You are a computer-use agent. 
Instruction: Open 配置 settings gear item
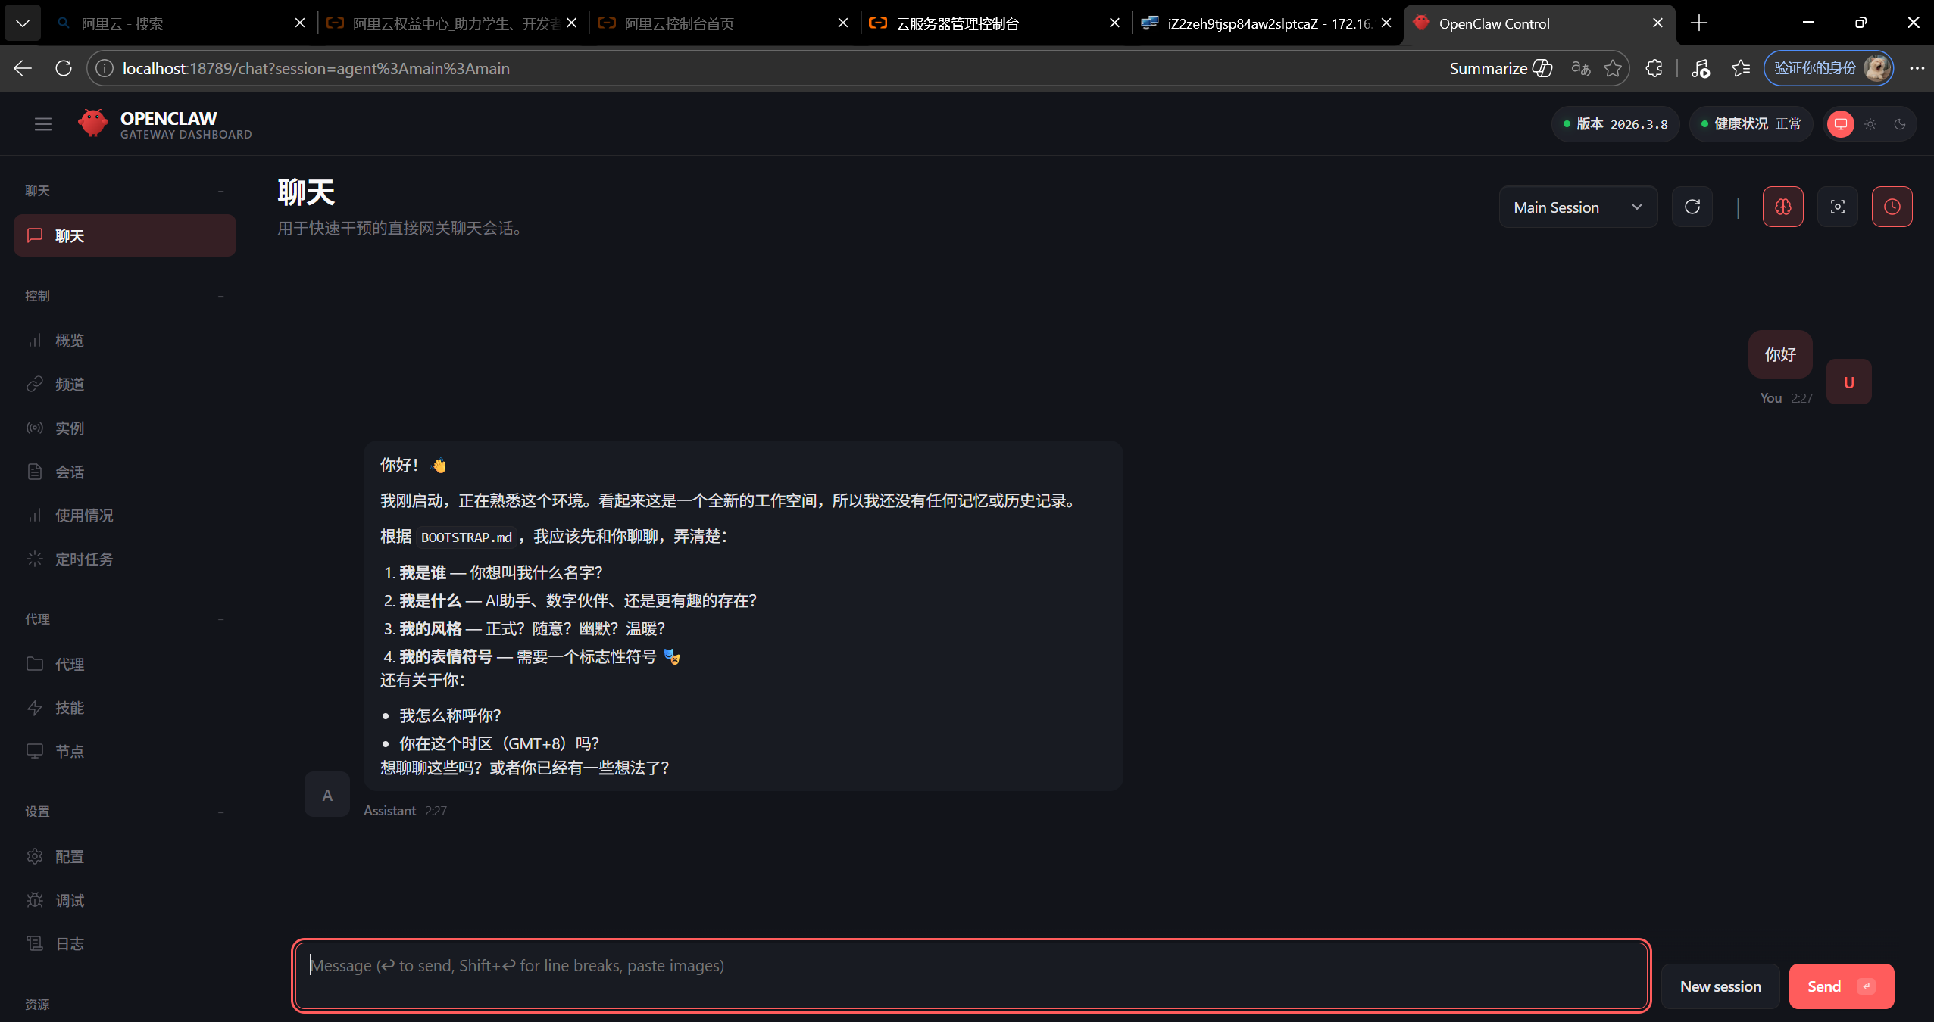69,856
